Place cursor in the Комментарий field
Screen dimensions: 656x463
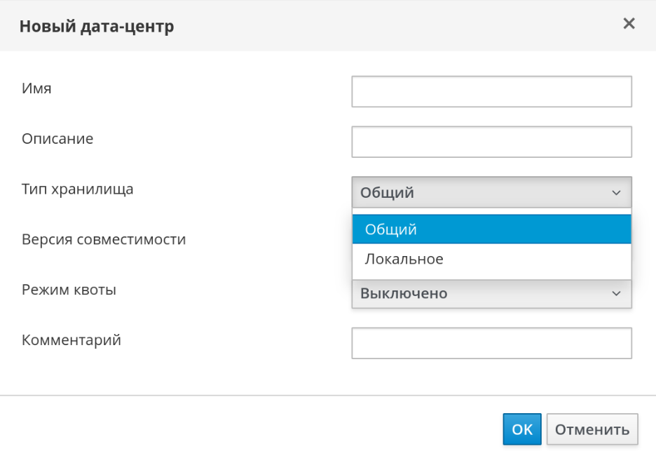(x=491, y=343)
